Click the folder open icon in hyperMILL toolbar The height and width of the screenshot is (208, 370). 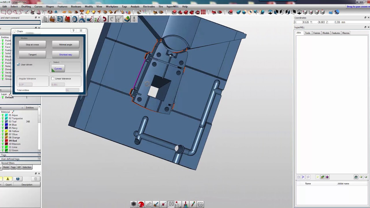[52, 19]
